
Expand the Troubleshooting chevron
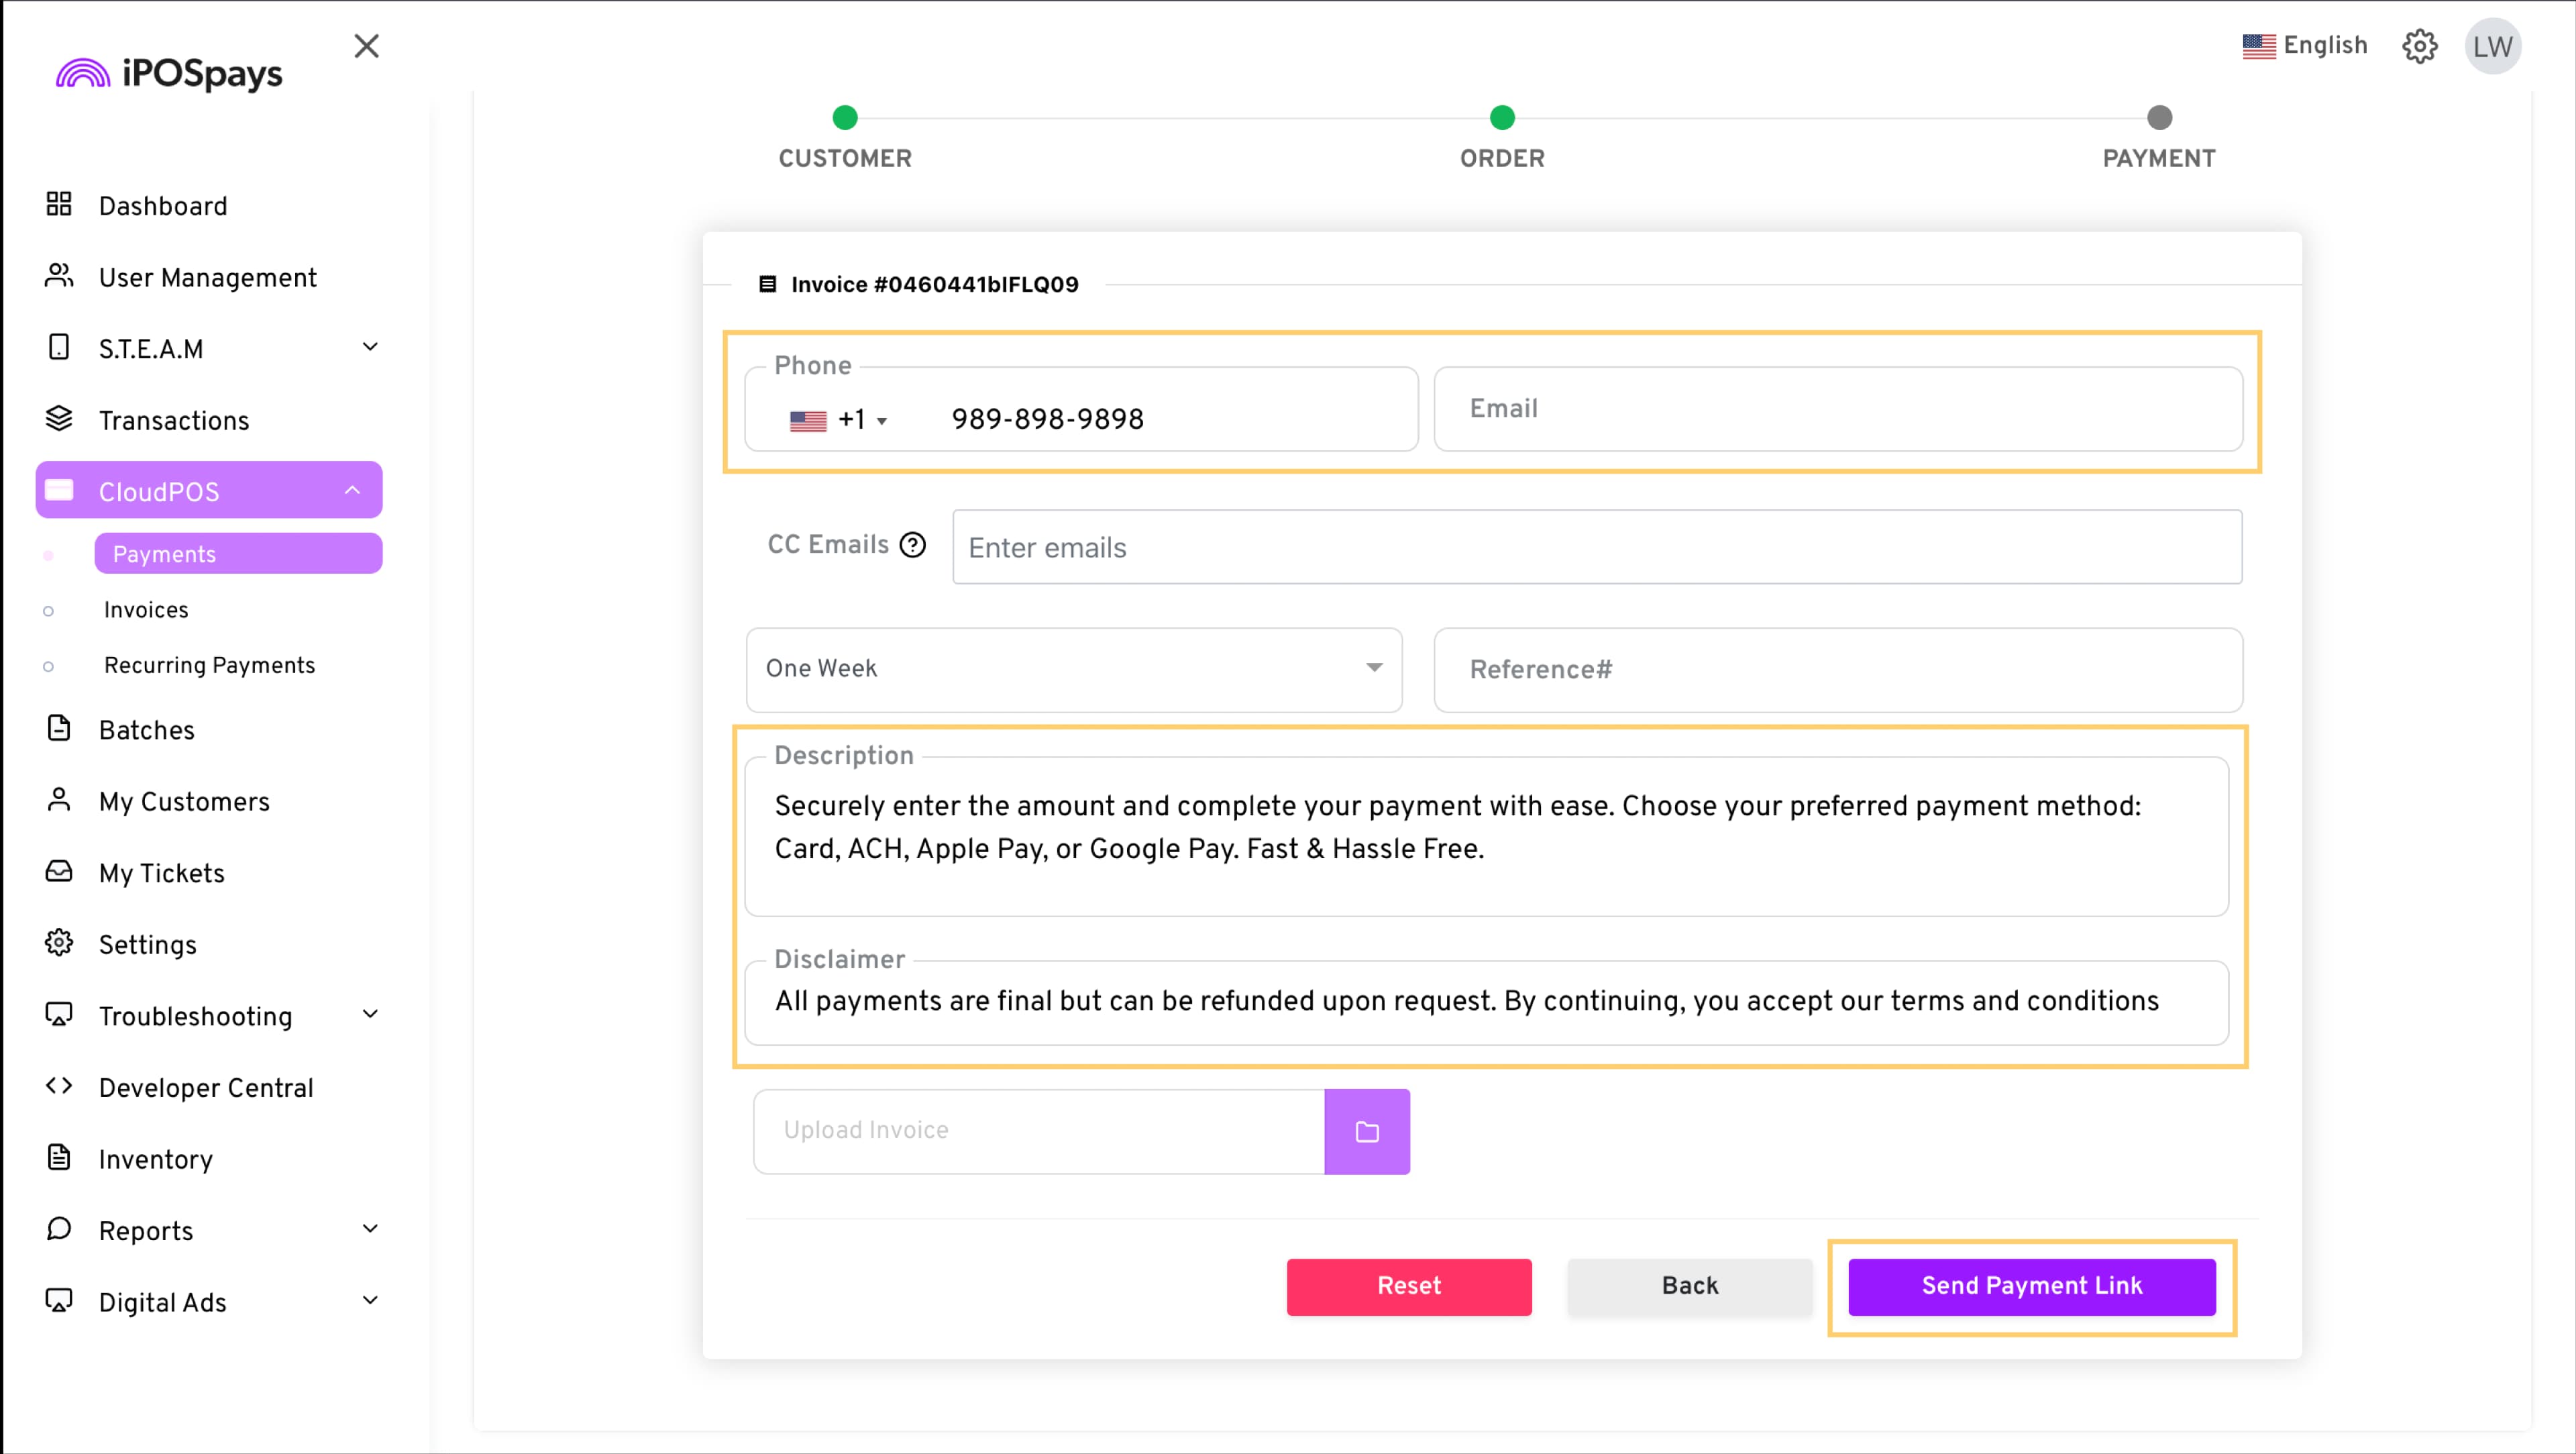370,1014
